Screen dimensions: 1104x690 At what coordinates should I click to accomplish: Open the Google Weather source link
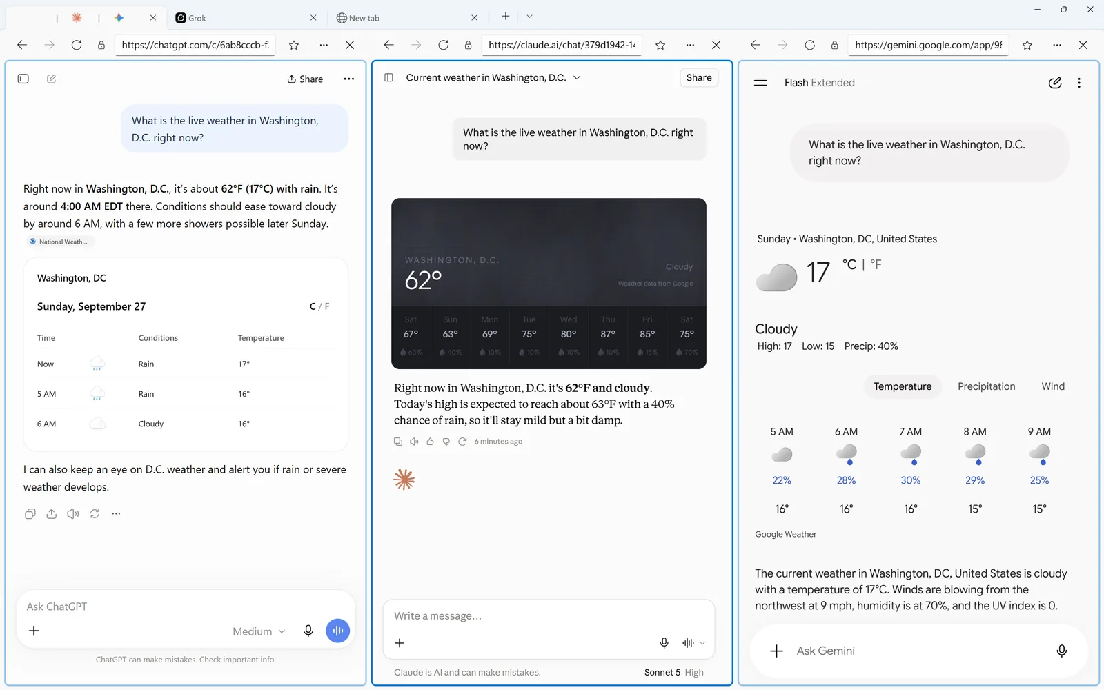pyautogui.click(x=785, y=534)
